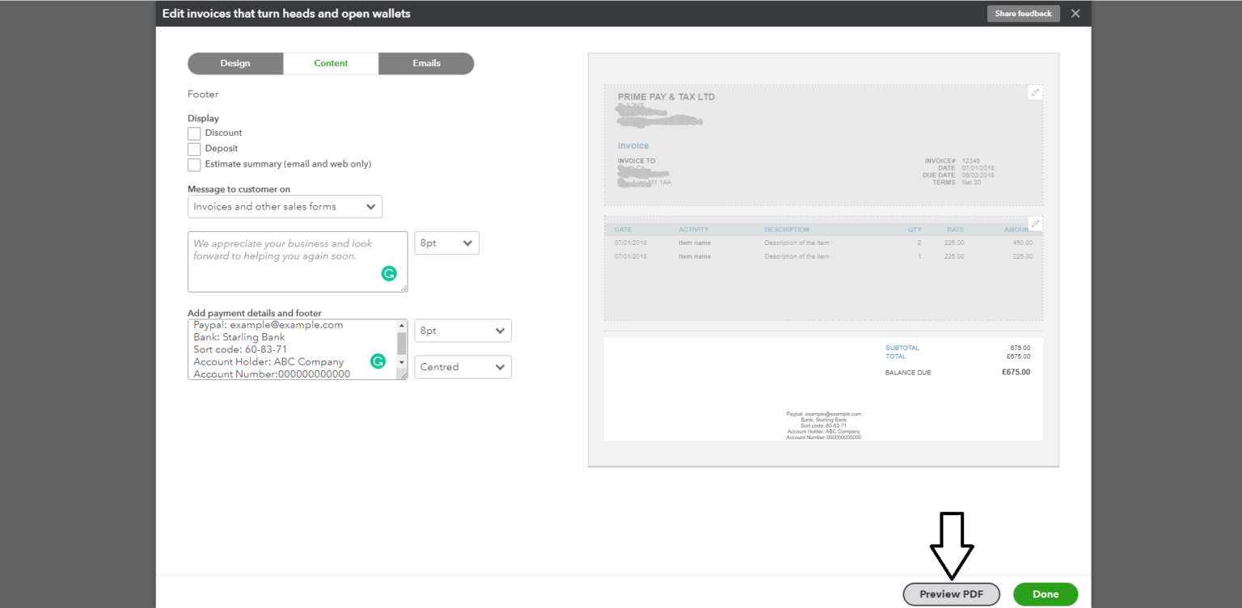Open the line items editor via its pencil icon
The height and width of the screenshot is (608, 1242).
[1035, 222]
